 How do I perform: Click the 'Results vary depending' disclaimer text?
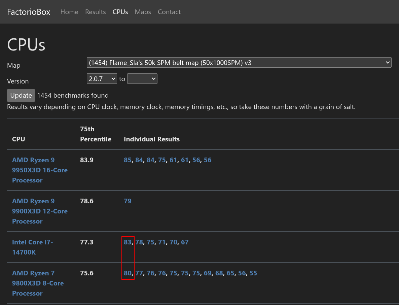point(181,107)
